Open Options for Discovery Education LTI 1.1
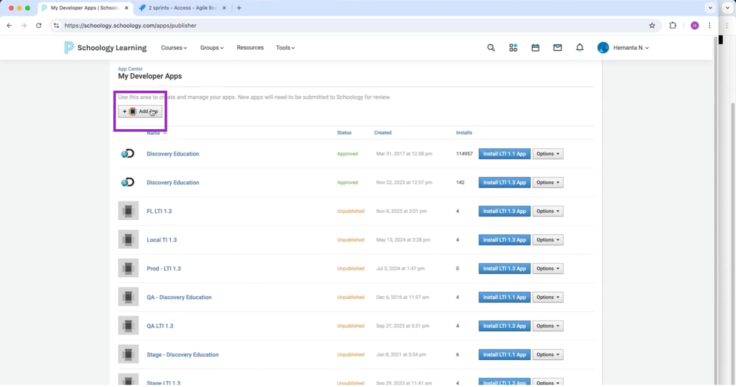Viewport: 736px width, 387px height. pos(548,154)
